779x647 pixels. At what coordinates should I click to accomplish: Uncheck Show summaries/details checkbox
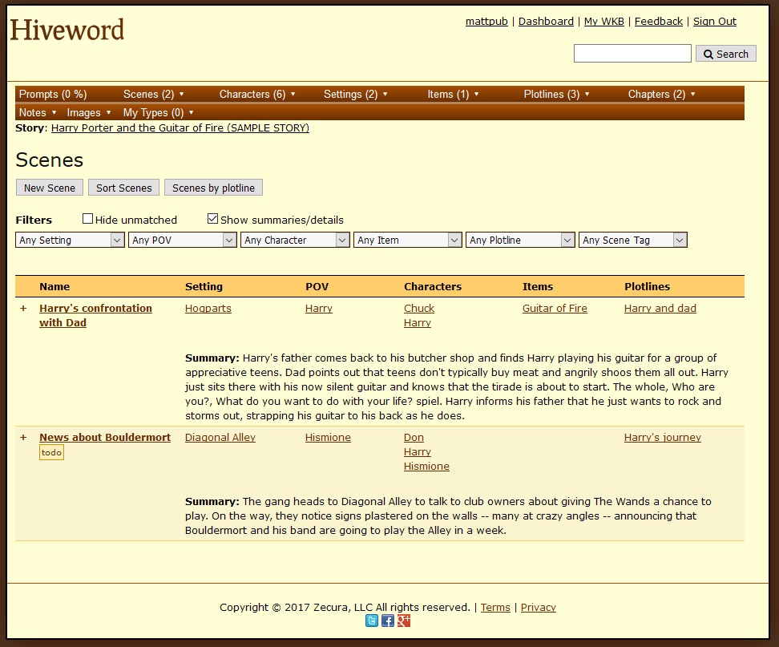212,219
